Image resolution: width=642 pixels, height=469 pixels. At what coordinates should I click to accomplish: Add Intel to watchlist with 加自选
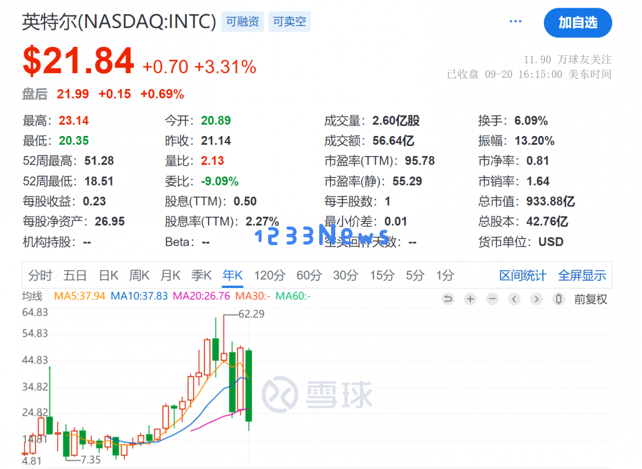tap(578, 23)
